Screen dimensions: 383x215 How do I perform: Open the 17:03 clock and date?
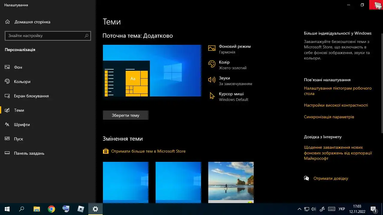[357, 209]
